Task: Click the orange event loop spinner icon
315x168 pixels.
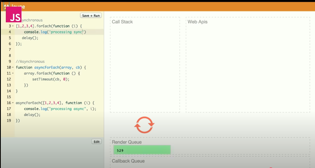Action: [x=144, y=125]
